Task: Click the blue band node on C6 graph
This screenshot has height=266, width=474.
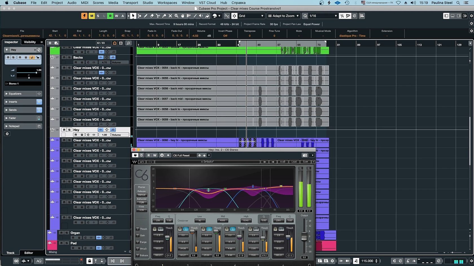Action: tap(253, 186)
